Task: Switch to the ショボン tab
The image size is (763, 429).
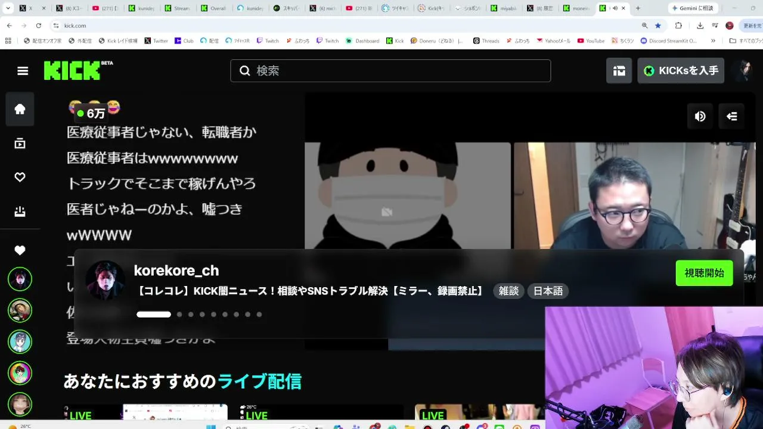Action: [x=468, y=8]
